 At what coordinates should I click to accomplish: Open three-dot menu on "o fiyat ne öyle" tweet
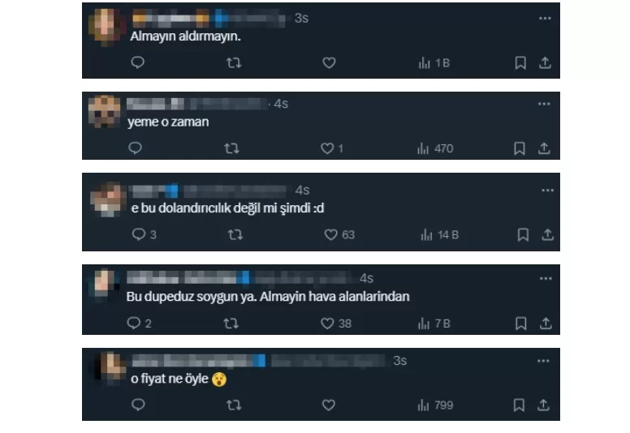coord(543,361)
